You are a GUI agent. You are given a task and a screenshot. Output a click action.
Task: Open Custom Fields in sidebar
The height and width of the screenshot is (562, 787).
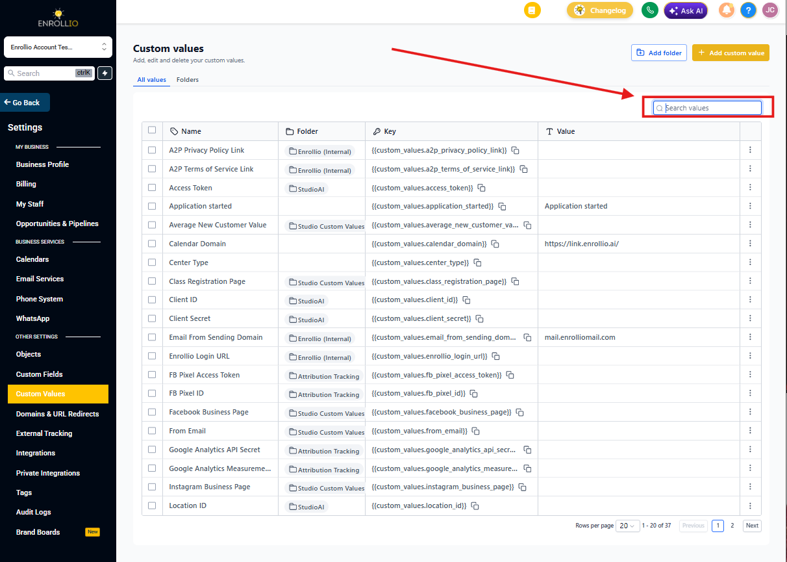[x=39, y=374]
